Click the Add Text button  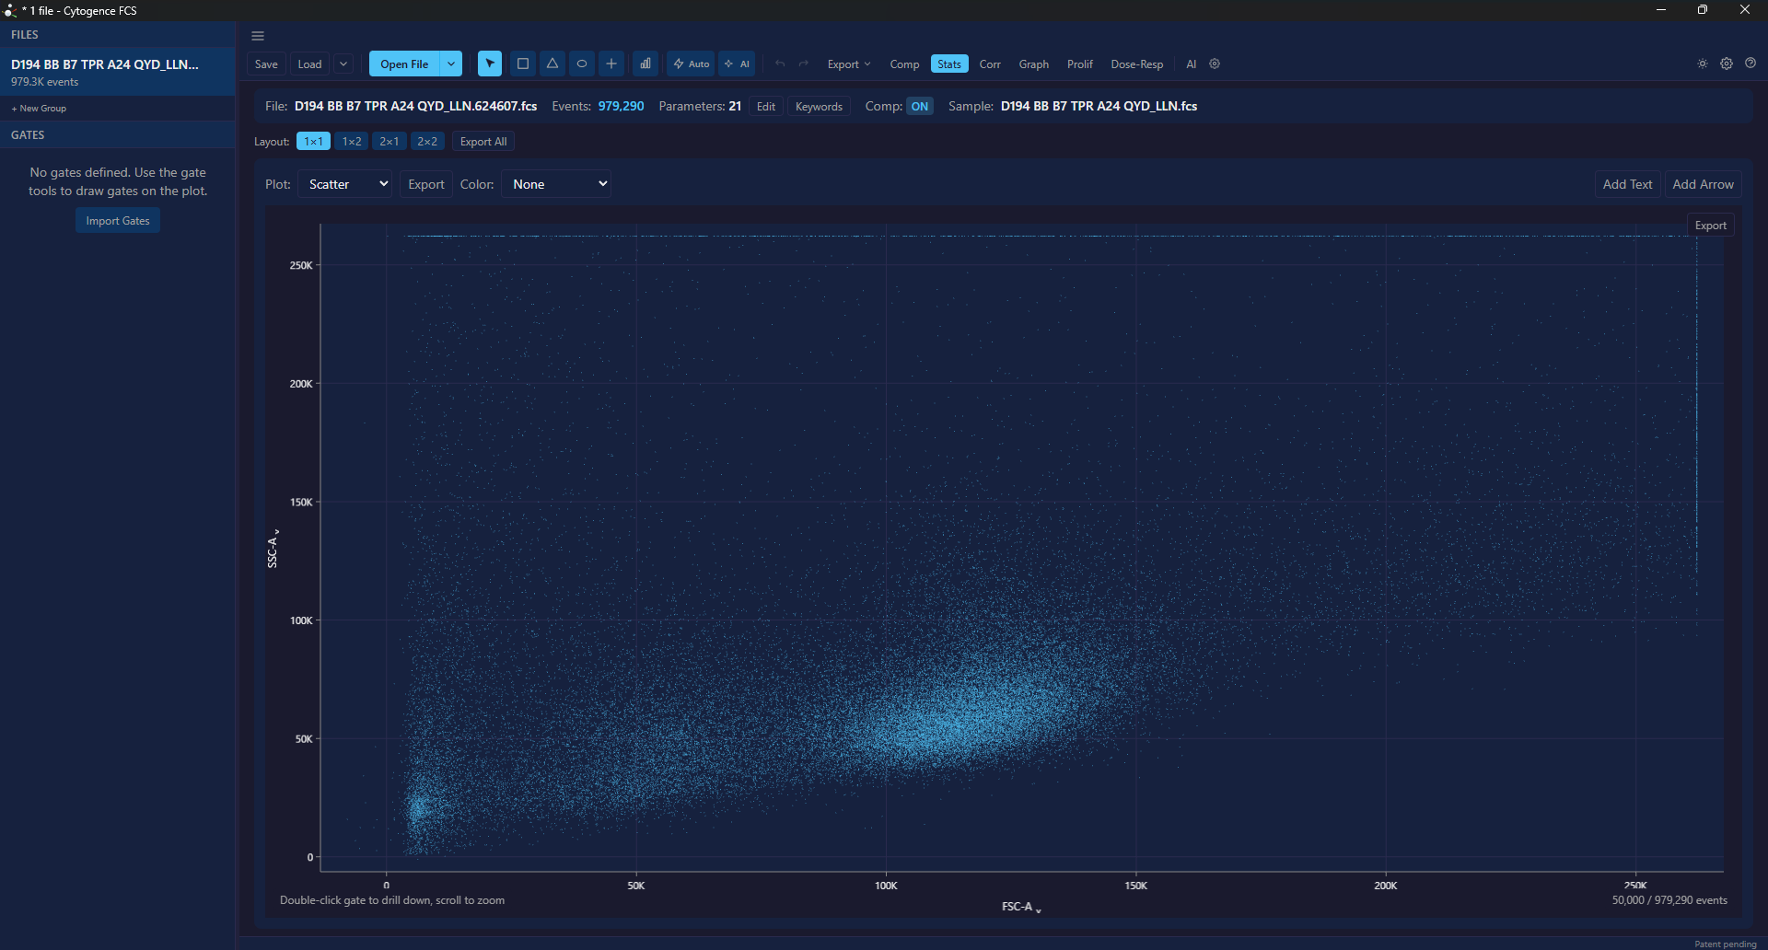coord(1627,184)
